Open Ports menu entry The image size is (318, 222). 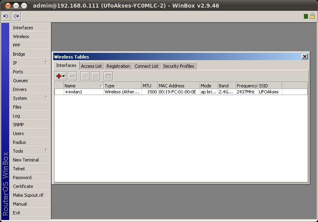pyautogui.click(x=30, y=72)
